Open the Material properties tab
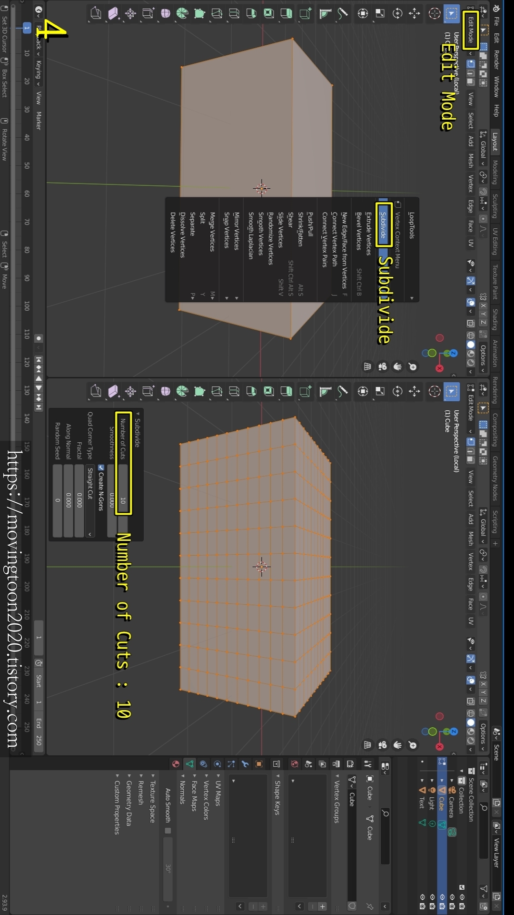514x915 pixels. point(176,764)
